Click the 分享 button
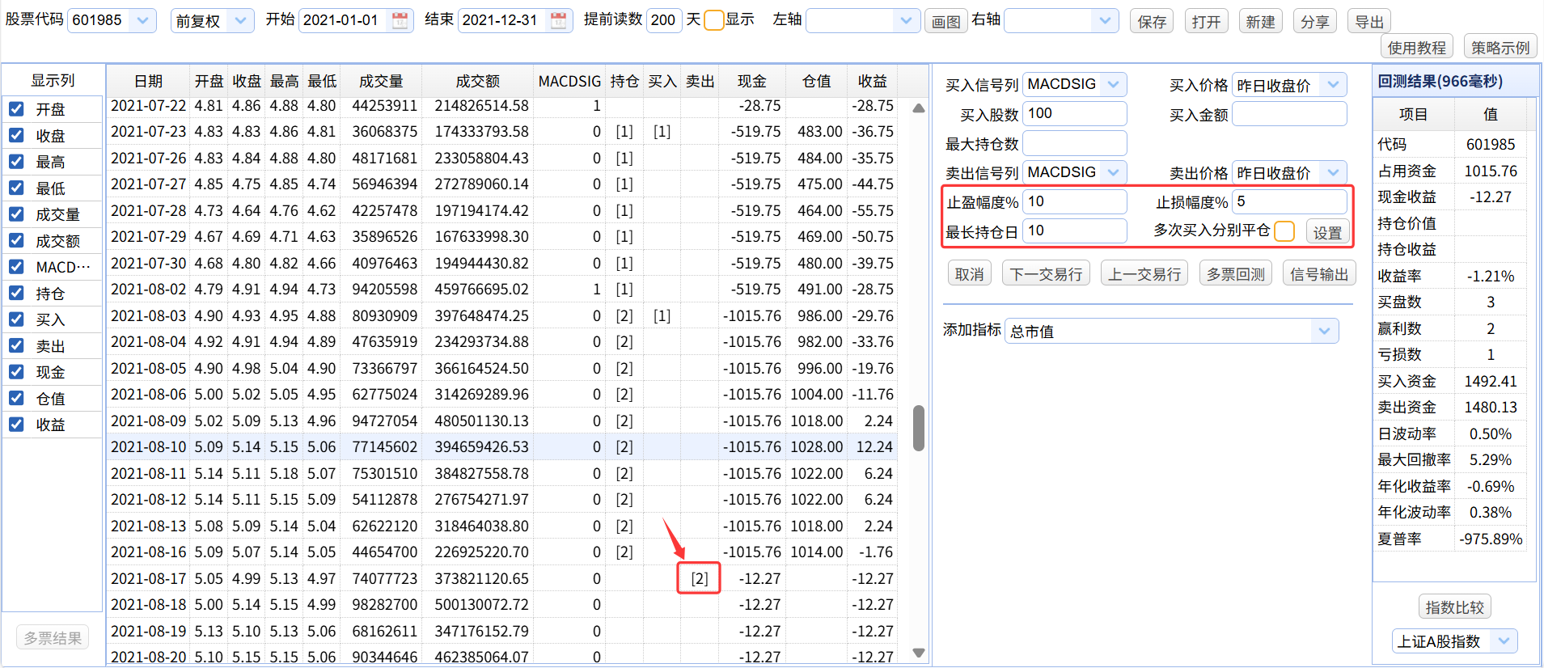Viewport: 1544px width, 668px height. 1314,22
